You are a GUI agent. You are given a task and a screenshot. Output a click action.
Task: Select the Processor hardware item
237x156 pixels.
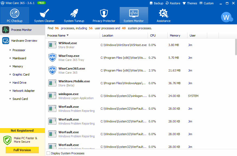[x=19, y=50]
